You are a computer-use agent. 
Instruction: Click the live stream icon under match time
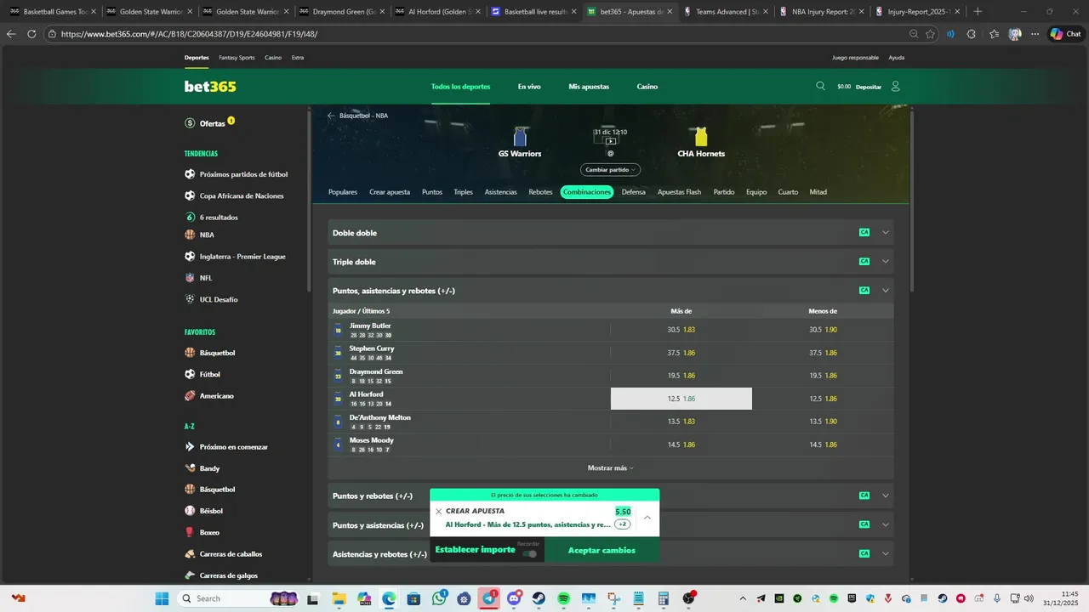tap(610, 141)
